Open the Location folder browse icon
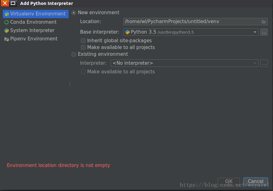 [264, 22]
